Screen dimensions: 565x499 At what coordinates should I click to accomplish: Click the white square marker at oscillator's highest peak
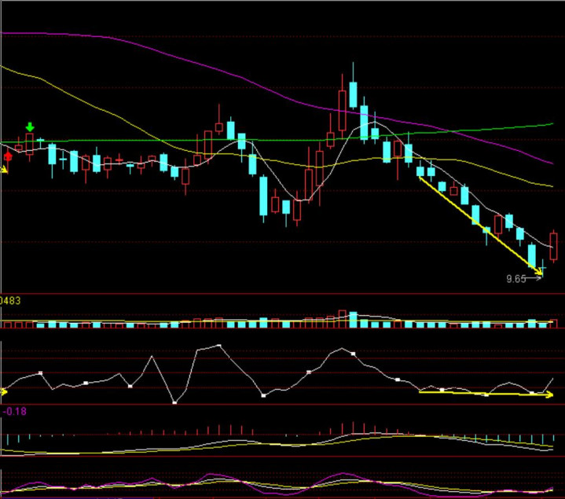coord(219,346)
